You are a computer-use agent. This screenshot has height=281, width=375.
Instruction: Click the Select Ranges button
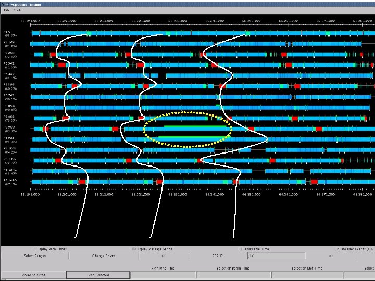coord(35,256)
